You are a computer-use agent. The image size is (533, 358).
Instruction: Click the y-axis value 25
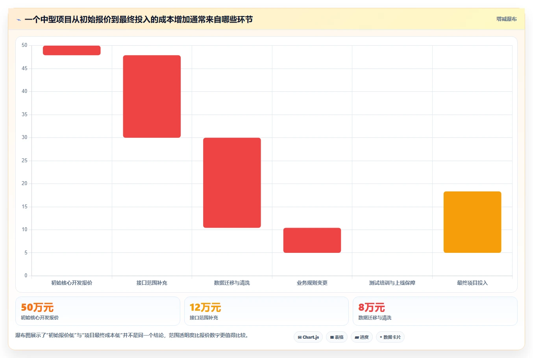click(24, 161)
